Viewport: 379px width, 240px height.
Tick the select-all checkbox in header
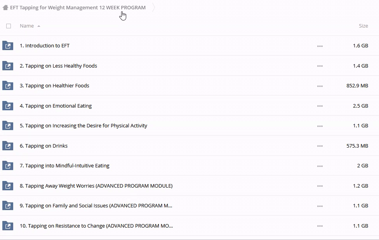click(x=9, y=26)
